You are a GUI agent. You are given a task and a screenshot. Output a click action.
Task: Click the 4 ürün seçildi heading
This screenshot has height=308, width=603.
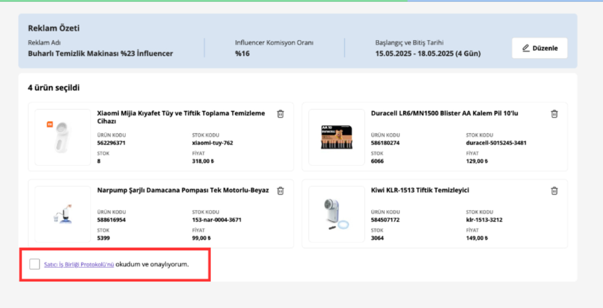coord(54,88)
